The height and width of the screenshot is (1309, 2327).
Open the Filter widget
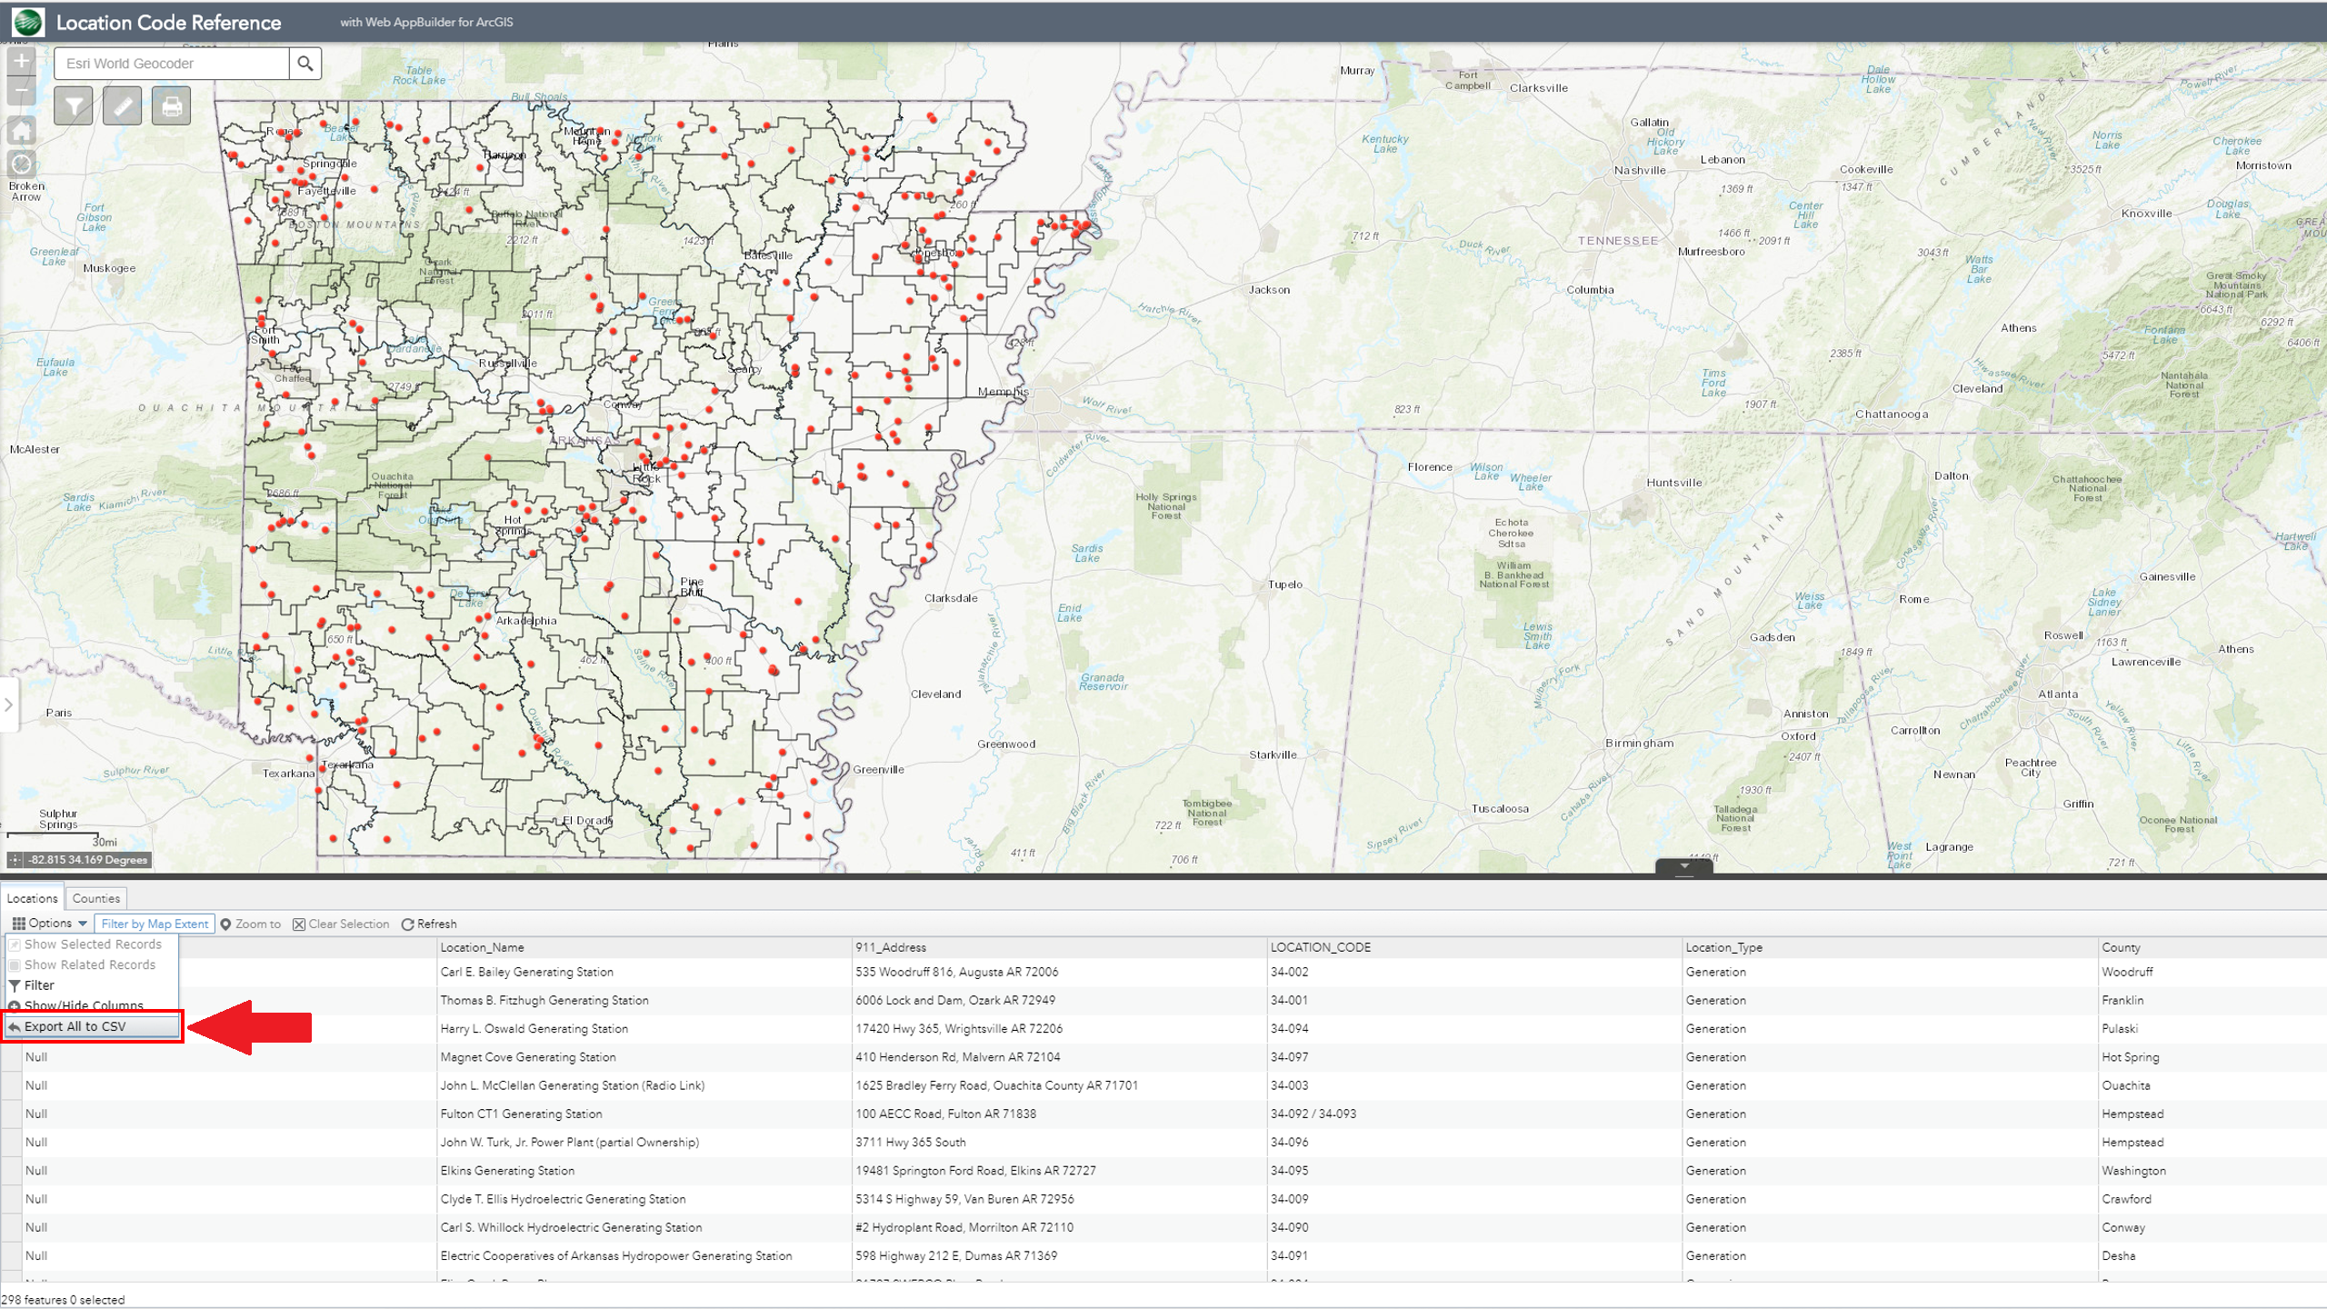coord(74,106)
